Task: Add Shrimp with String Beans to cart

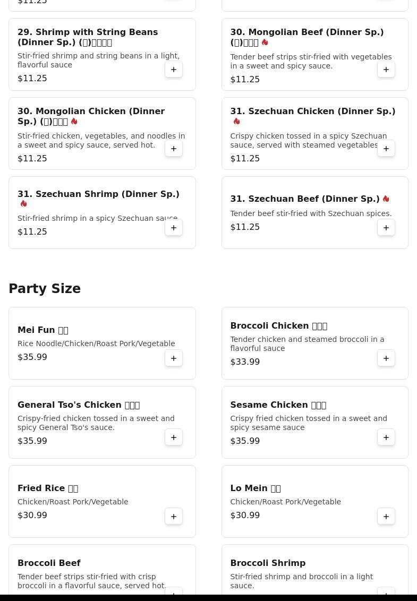Action: pos(174,70)
